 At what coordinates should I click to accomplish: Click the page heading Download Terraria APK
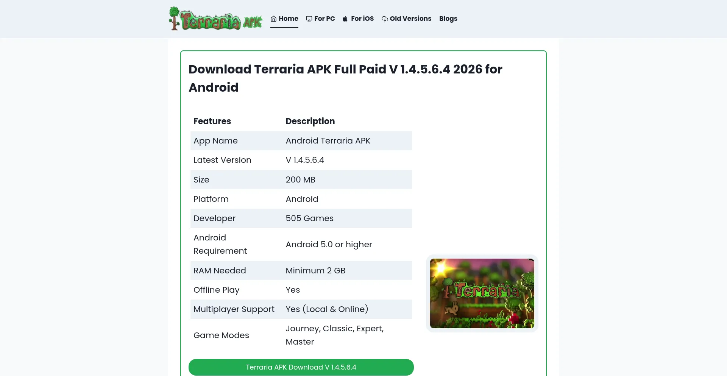click(x=345, y=78)
